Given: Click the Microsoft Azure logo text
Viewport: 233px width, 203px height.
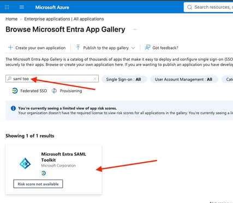Looking at the screenshot, I should tap(52, 8).
